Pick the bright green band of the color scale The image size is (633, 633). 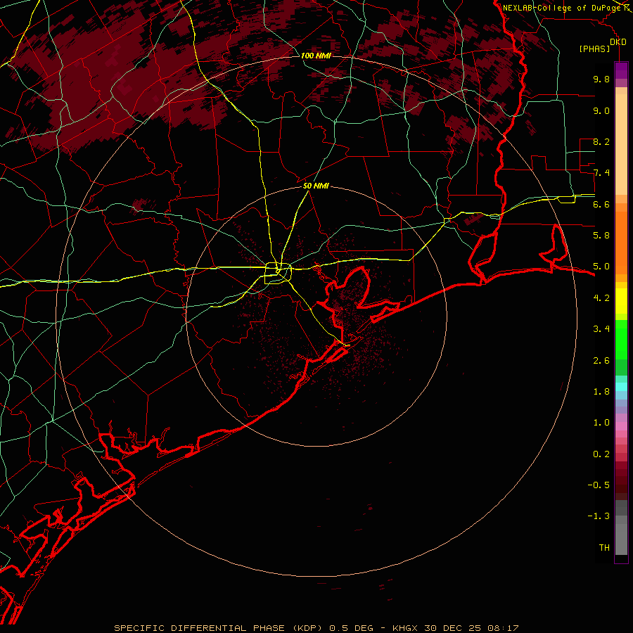coord(621,339)
